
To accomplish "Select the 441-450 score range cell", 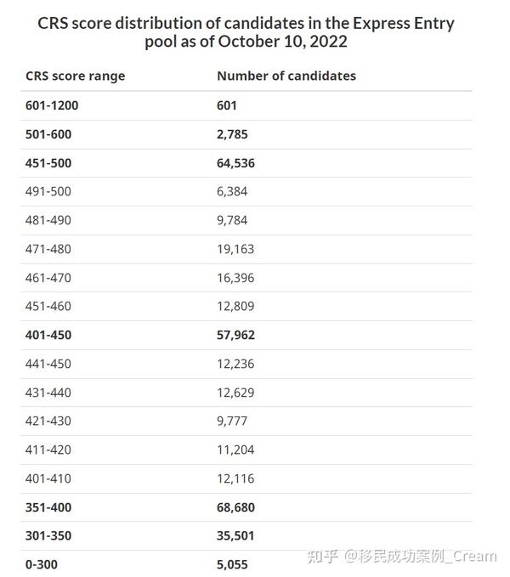I will (x=48, y=364).
